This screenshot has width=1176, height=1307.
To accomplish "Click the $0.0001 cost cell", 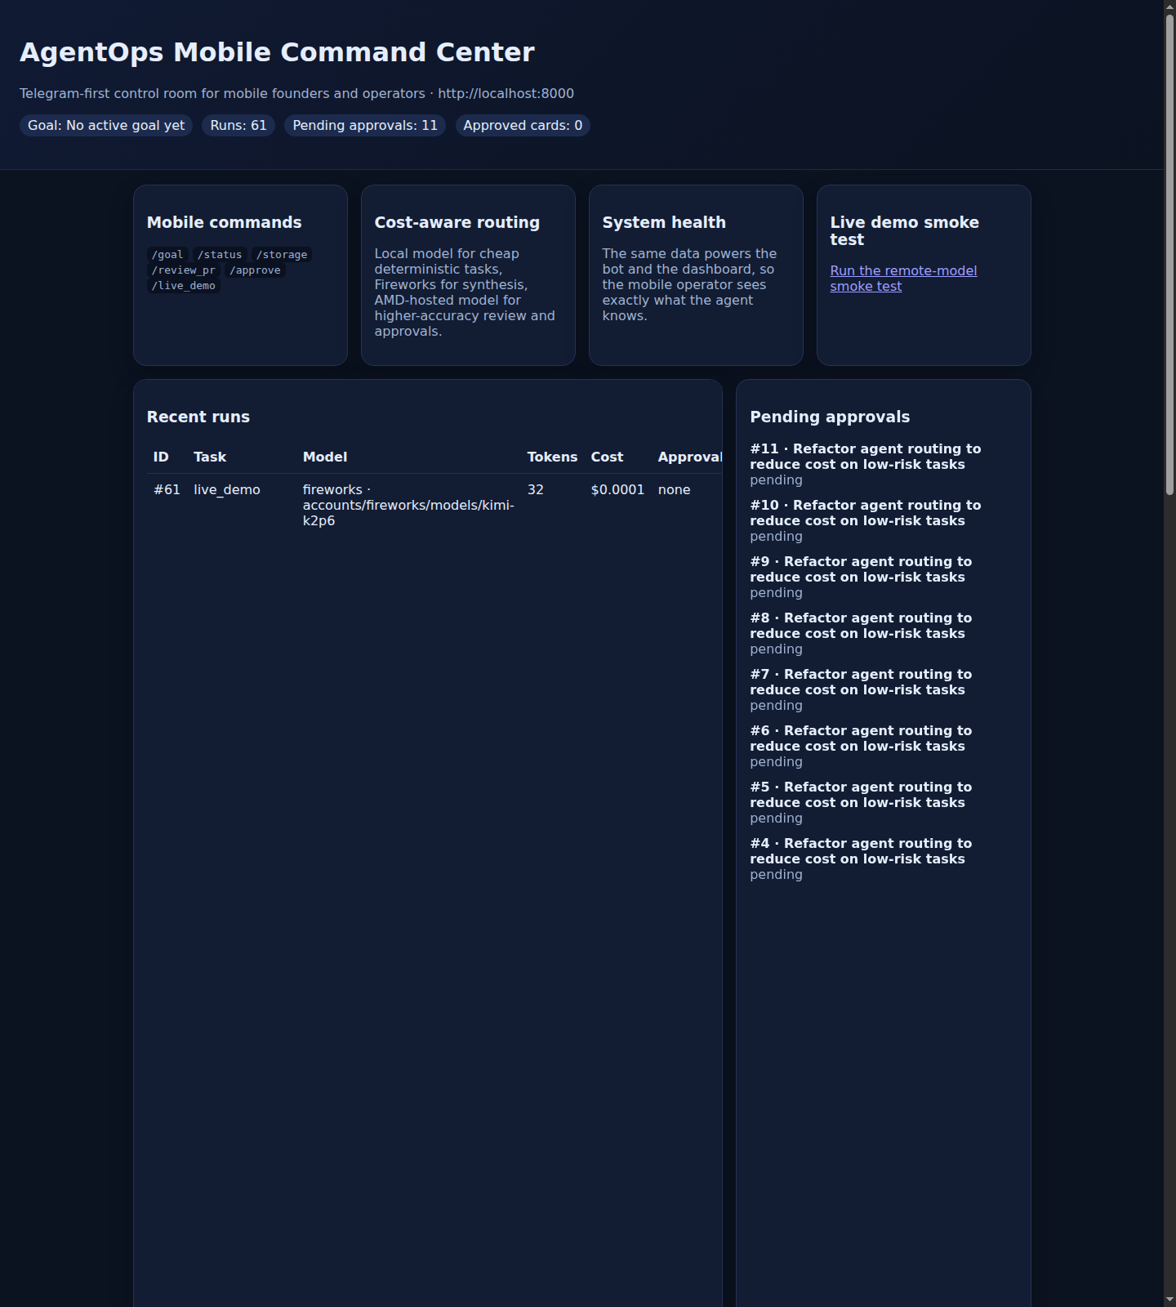I will [x=617, y=490].
